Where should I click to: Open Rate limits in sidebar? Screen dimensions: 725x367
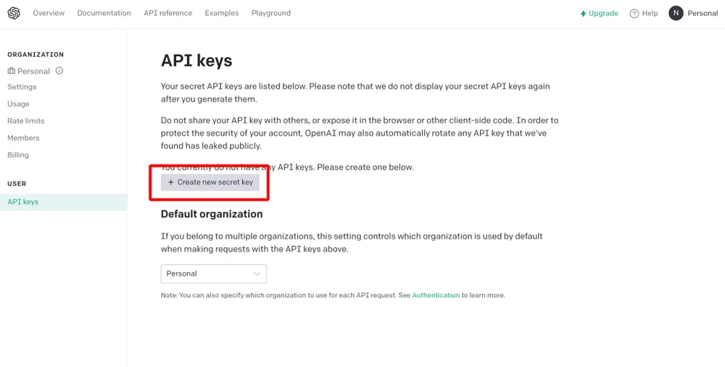26,121
